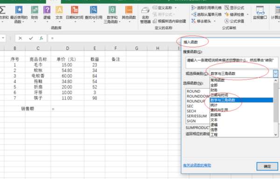
Task: Click the 销售额 label cell
Action: click(x=28, y=109)
